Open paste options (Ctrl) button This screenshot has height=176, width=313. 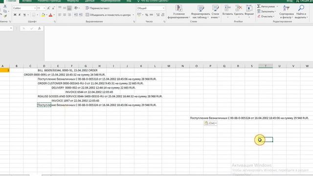point(211,123)
